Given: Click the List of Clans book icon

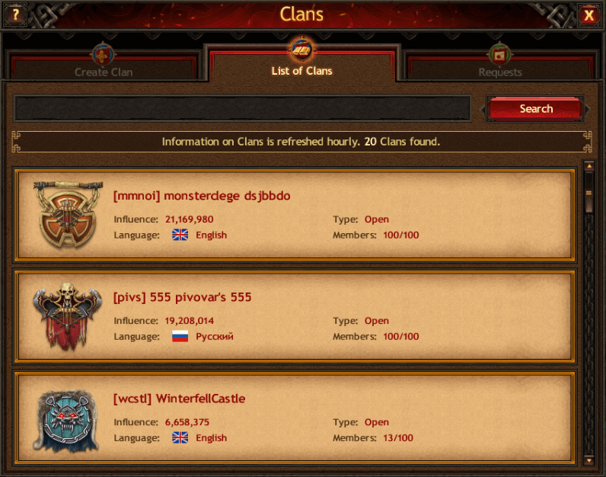Looking at the screenshot, I should pyautogui.click(x=301, y=50).
